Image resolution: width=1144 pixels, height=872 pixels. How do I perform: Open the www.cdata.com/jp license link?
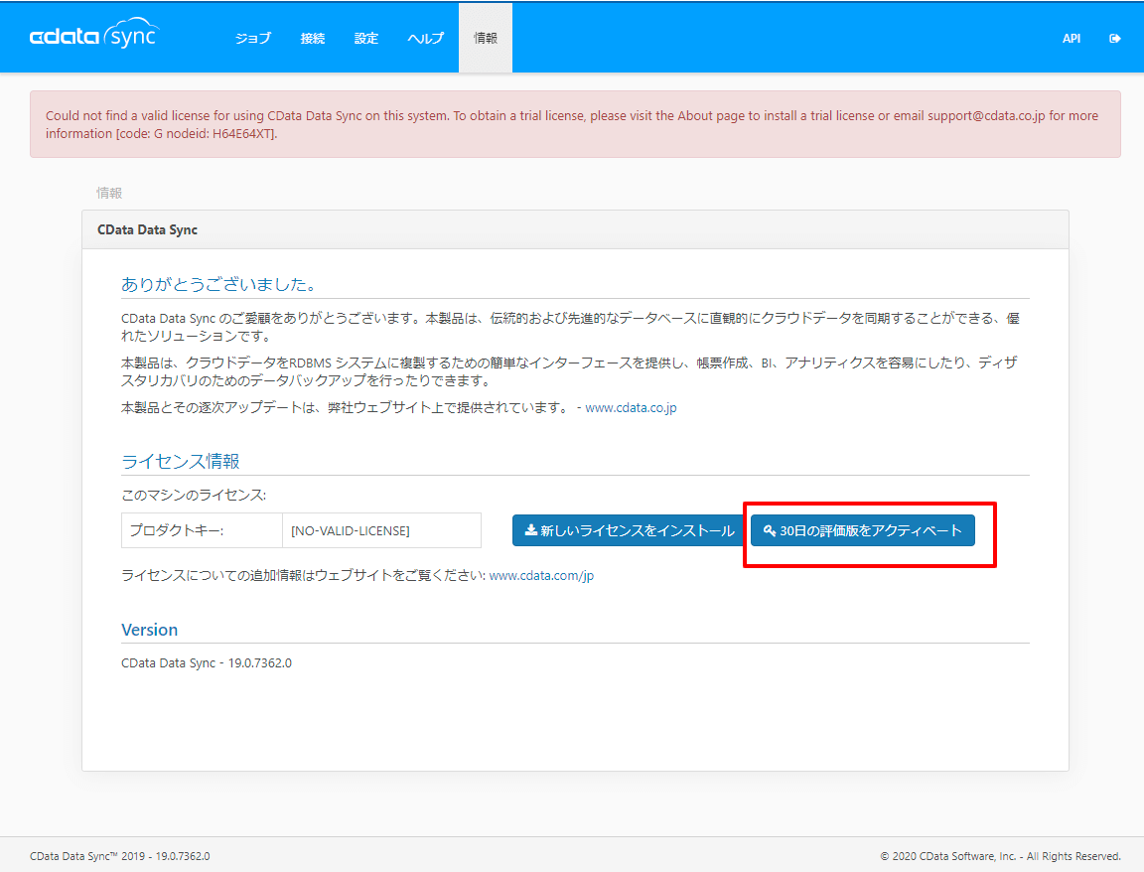(x=540, y=575)
